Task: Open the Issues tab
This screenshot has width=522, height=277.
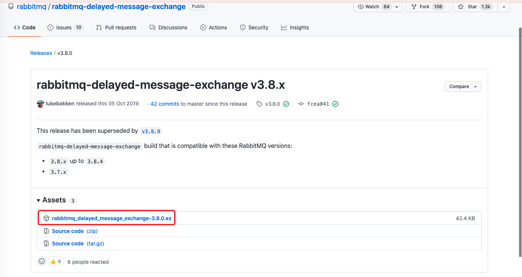Action: tap(65, 27)
